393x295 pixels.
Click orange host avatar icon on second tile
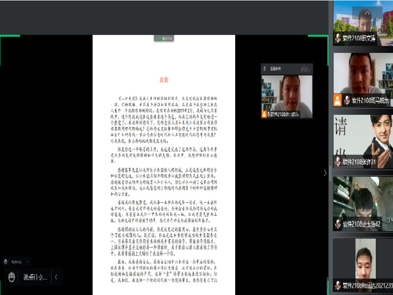coord(337,98)
